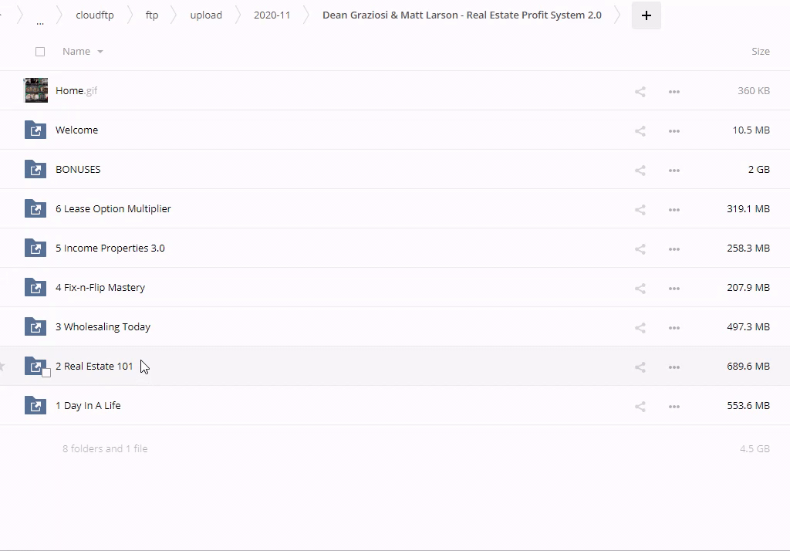Open more options for 3 Wholesaling Today
The image size is (790, 551).
click(x=674, y=327)
